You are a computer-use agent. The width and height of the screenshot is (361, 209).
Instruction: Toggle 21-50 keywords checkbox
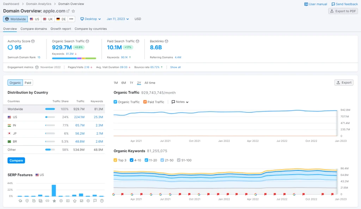point(162,160)
